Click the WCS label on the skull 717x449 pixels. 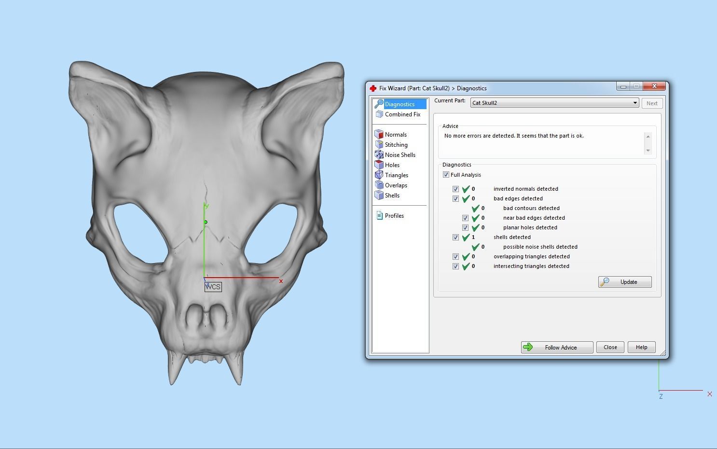[213, 287]
